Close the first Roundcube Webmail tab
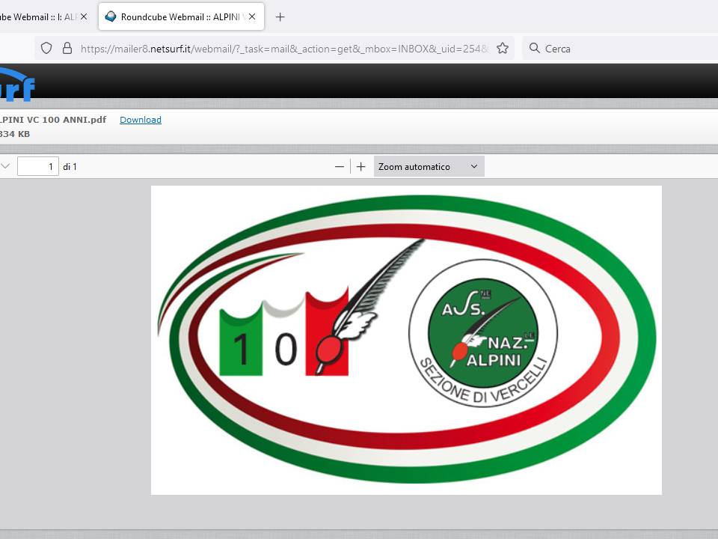The width and height of the screenshot is (718, 539). tap(83, 17)
